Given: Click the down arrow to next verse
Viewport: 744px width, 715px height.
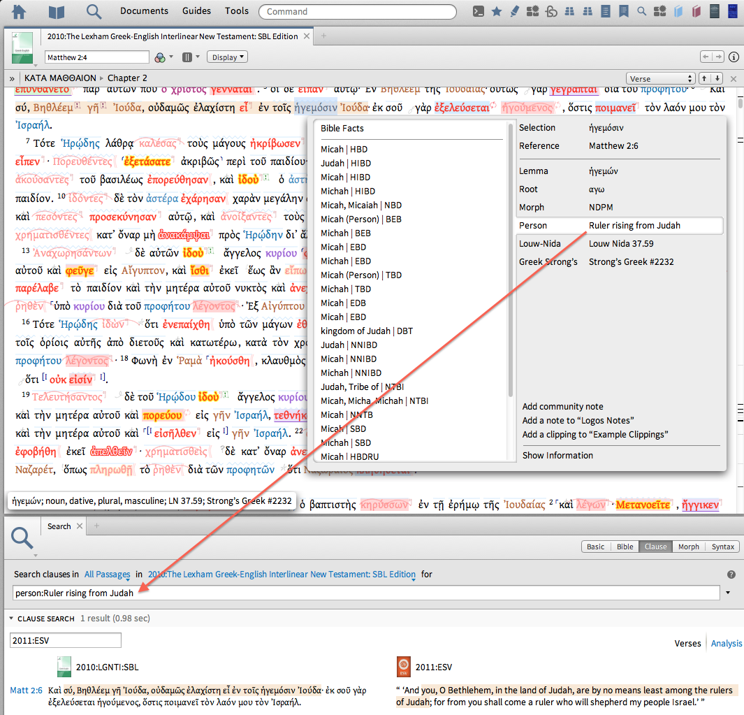Looking at the screenshot, I should [717, 78].
